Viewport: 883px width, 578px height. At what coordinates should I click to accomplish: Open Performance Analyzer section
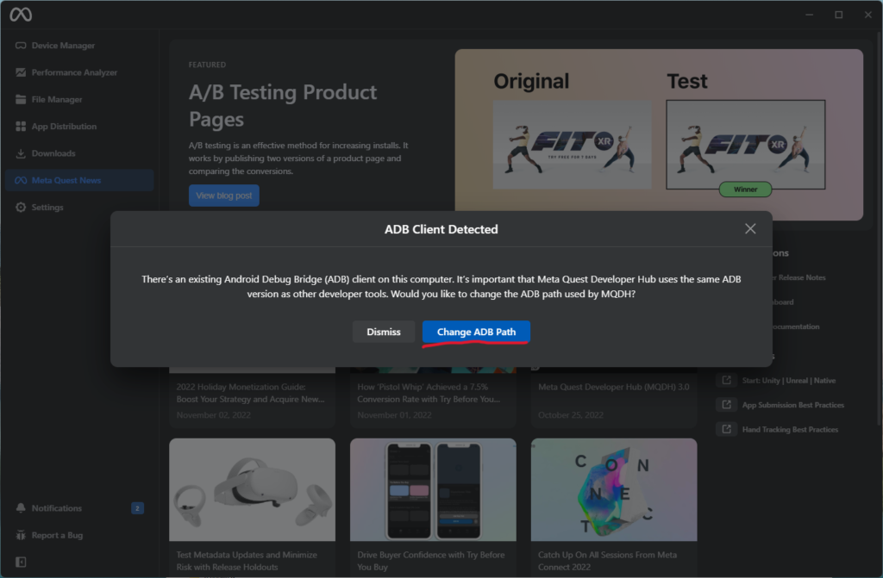pos(79,72)
